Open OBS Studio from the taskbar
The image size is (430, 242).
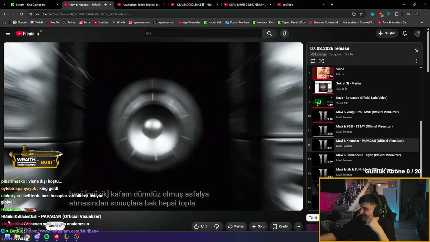[76, 237]
